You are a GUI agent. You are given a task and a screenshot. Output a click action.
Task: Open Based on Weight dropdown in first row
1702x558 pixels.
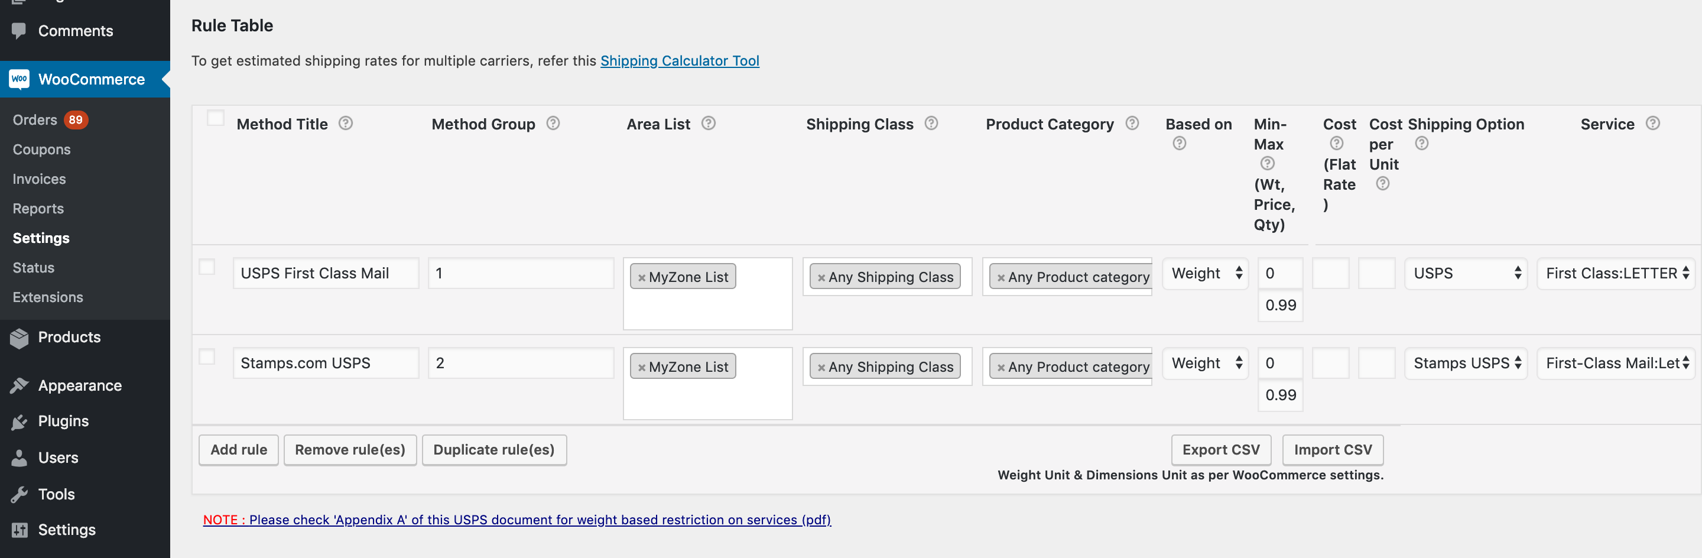click(1204, 274)
